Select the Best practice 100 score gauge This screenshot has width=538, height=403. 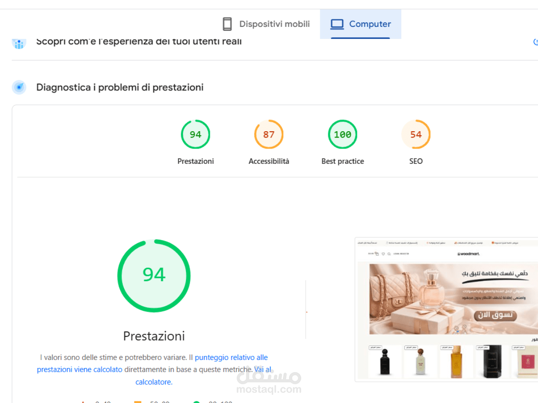tap(343, 134)
